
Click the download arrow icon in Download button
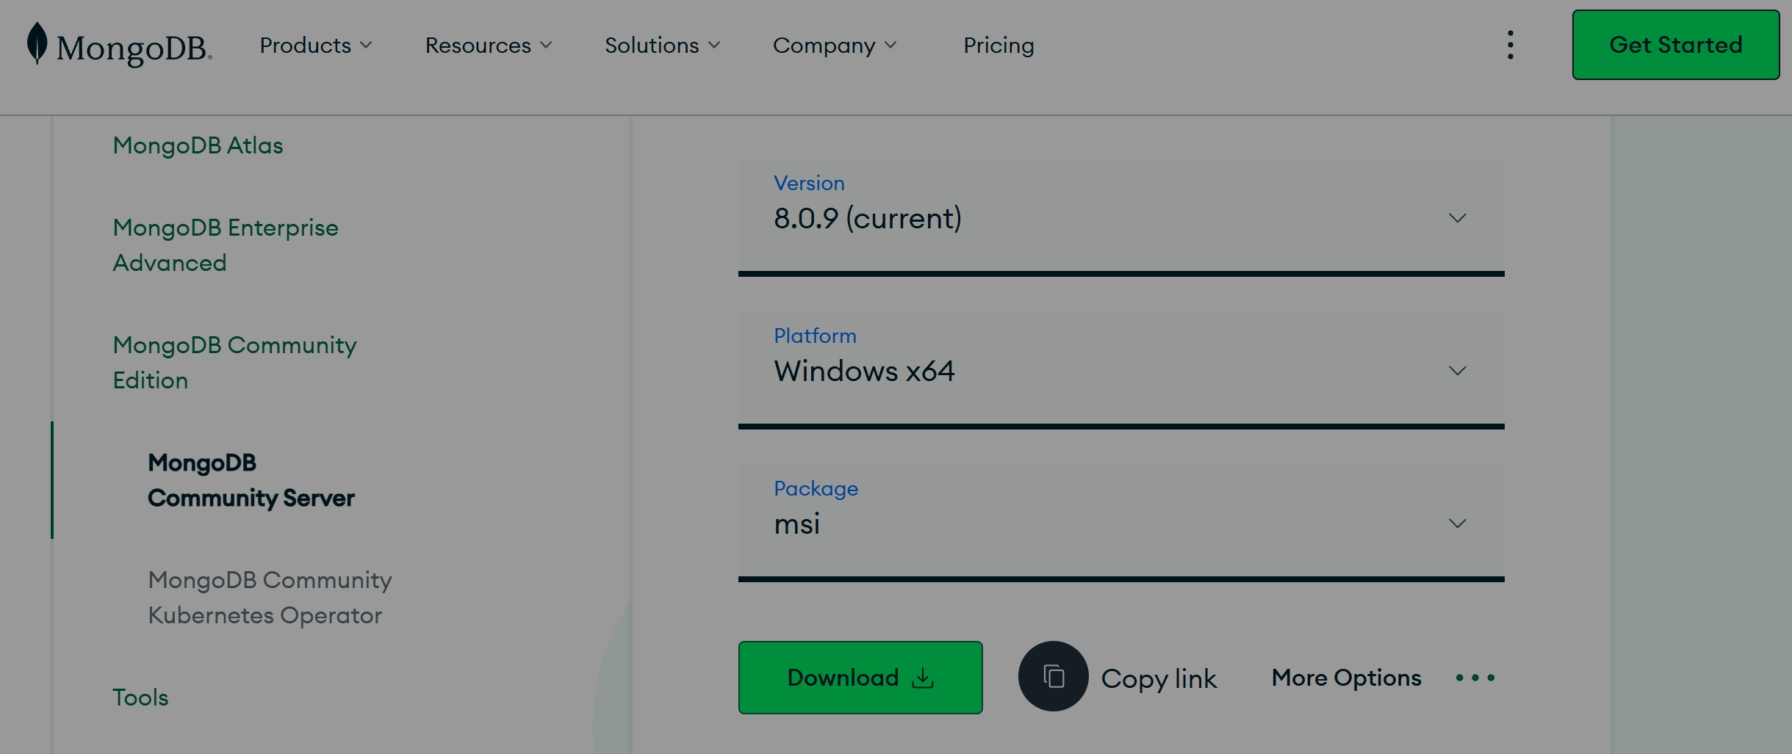pos(923,678)
